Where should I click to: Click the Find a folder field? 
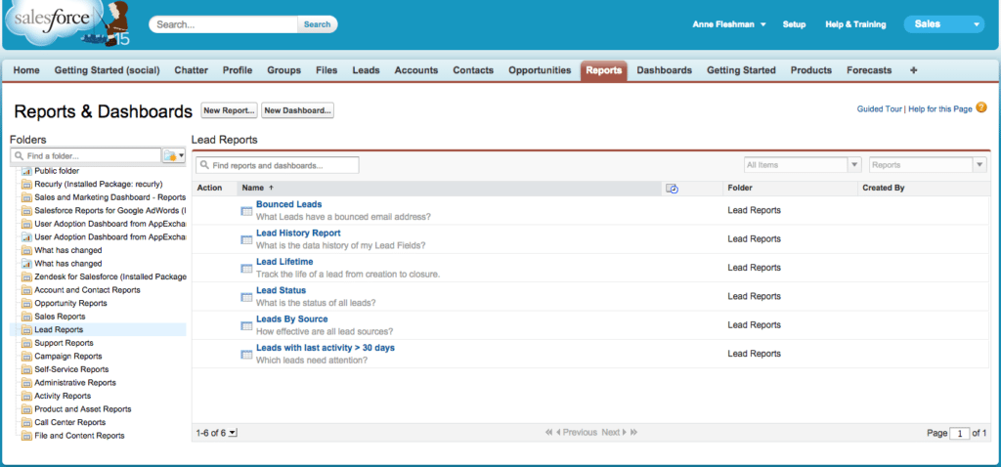click(86, 155)
